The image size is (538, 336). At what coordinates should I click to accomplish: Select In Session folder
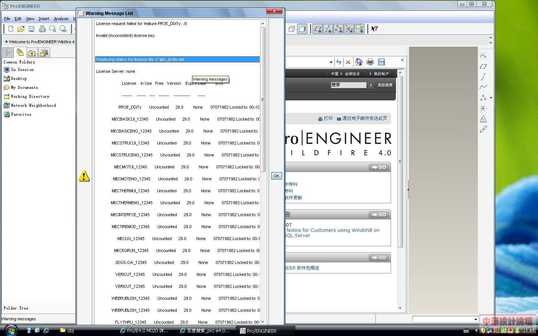(19, 69)
